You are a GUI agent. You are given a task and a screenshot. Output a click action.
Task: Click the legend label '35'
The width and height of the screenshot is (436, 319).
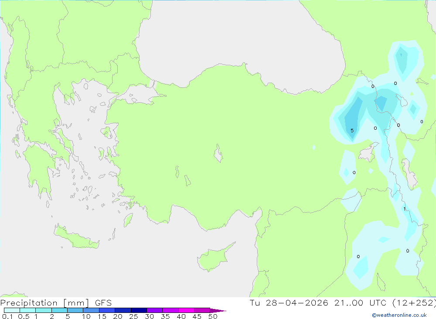165,316
